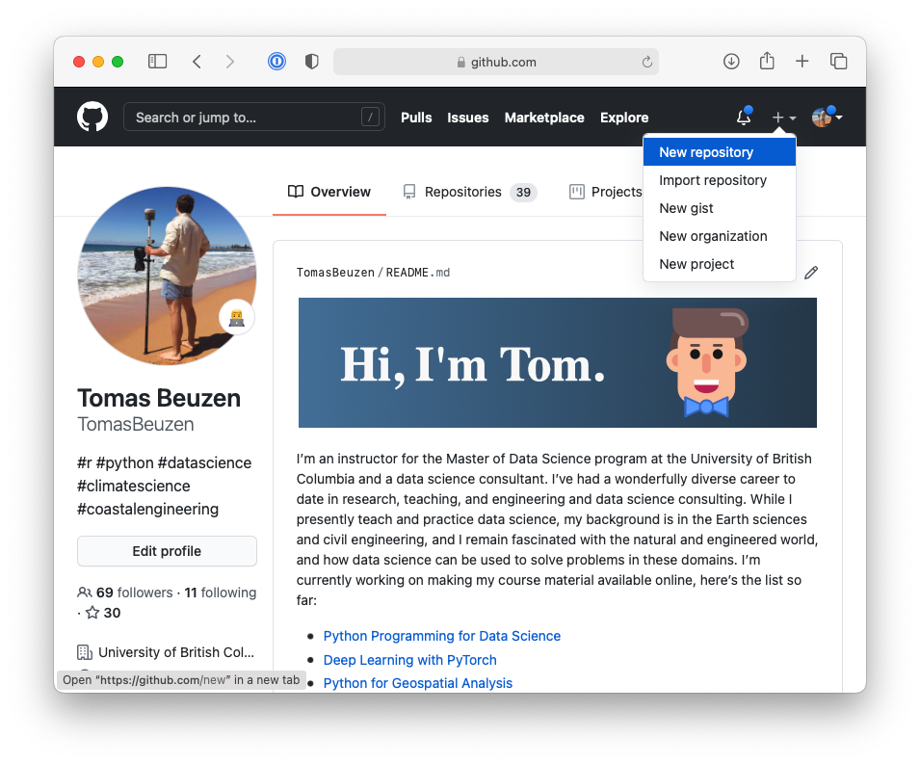Screen dimensions: 920x764
Task: Click the Tomas Beuzen name heading
Action: (159, 399)
